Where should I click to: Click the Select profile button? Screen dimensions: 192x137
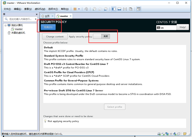tap(115, 107)
